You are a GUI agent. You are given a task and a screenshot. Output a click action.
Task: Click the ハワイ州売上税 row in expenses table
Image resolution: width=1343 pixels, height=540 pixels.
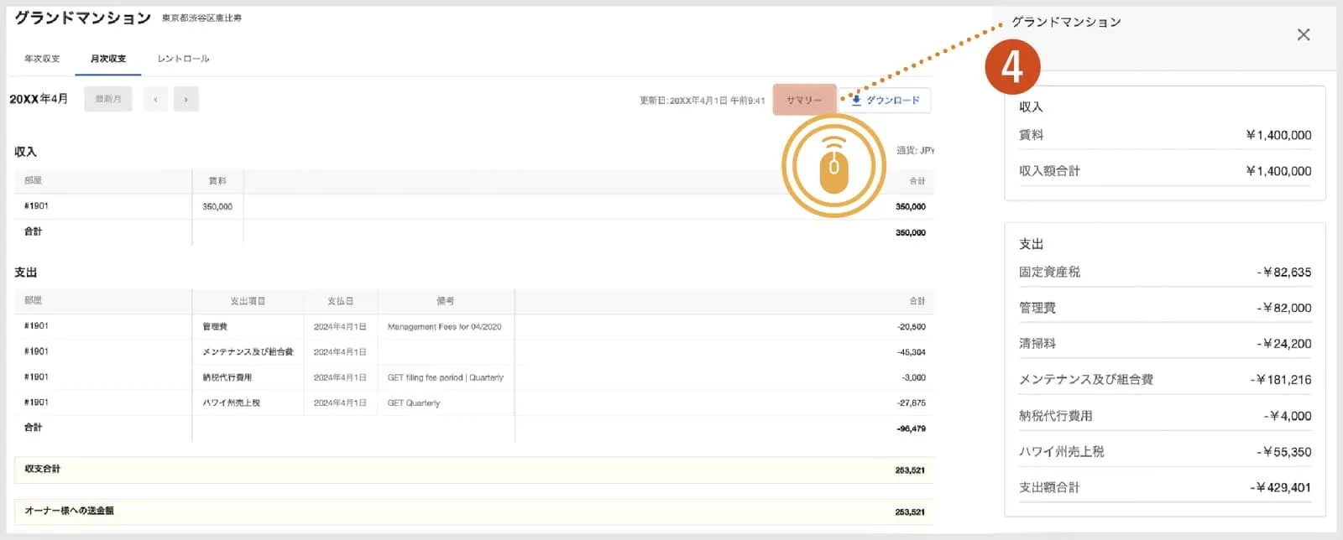[474, 402]
